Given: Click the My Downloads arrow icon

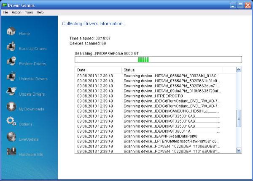Looking at the screenshot, I should coord(11,106).
